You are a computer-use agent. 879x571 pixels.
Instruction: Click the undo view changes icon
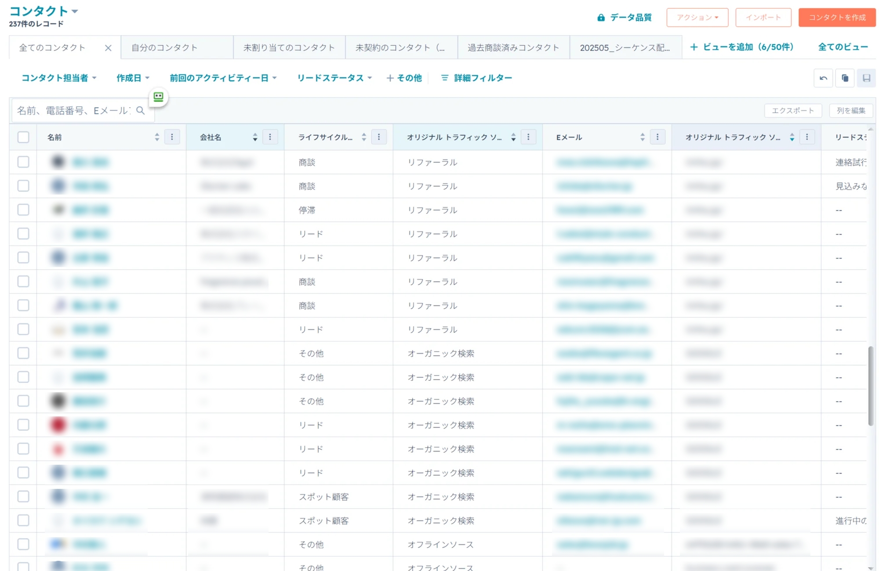pyautogui.click(x=823, y=78)
